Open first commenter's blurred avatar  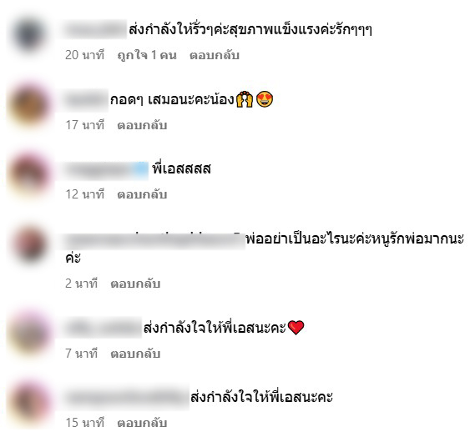pyautogui.click(x=29, y=35)
